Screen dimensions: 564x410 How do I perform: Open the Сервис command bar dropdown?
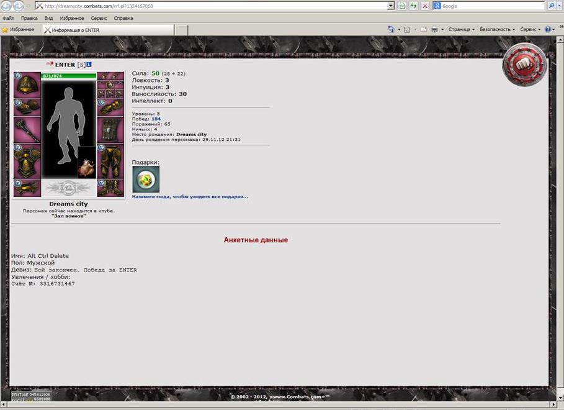[530, 30]
